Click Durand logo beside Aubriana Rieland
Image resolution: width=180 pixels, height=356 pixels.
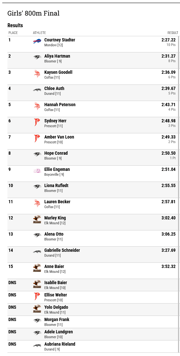pos(37,346)
